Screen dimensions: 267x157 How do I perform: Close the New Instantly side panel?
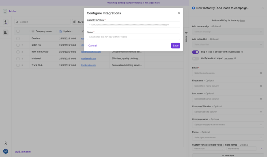click(x=262, y=8)
